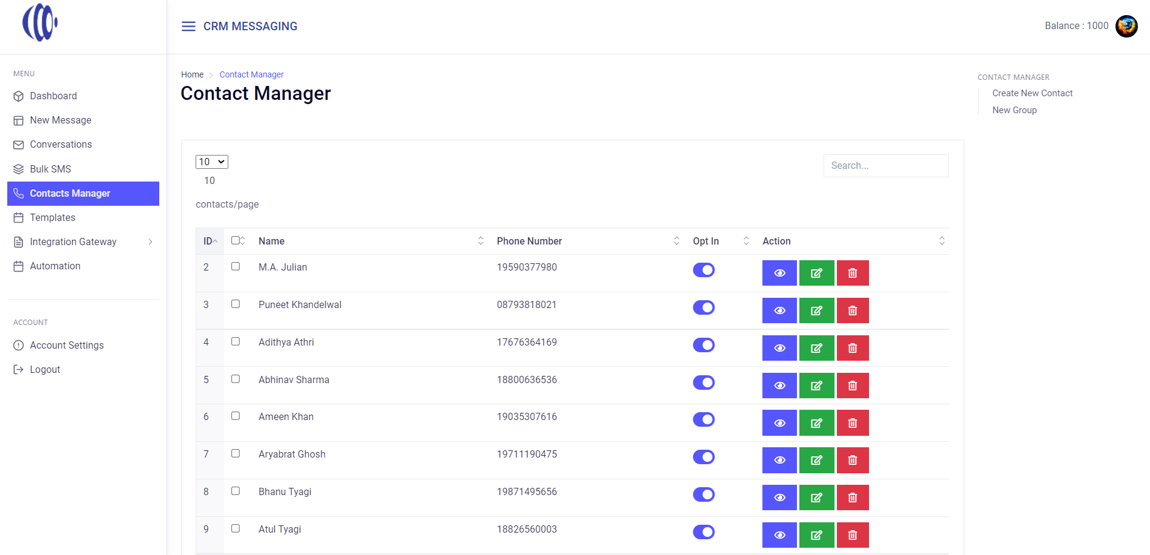Edit contact Abhinav Sharma
Screen dimensions: 1150x555
[816, 386]
